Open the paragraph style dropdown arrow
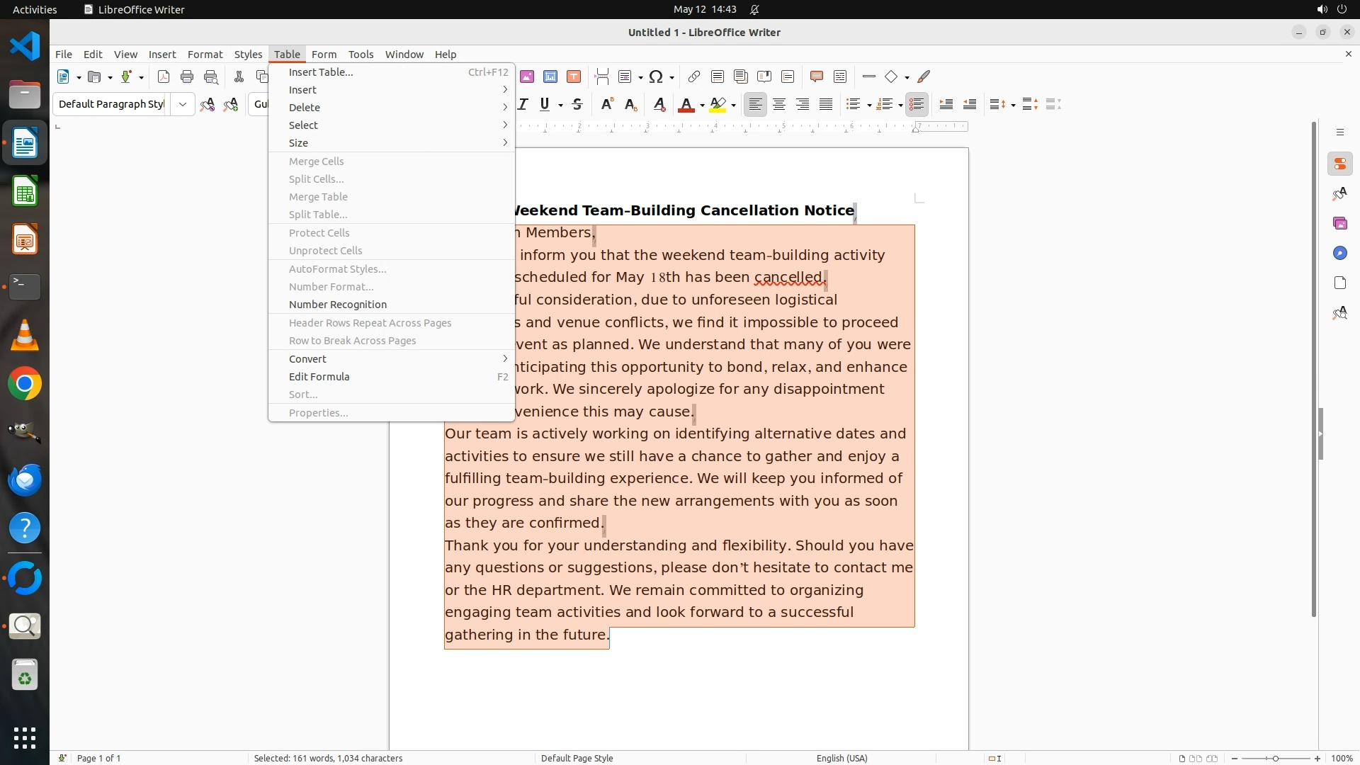The height and width of the screenshot is (765, 1360). pyautogui.click(x=183, y=105)
